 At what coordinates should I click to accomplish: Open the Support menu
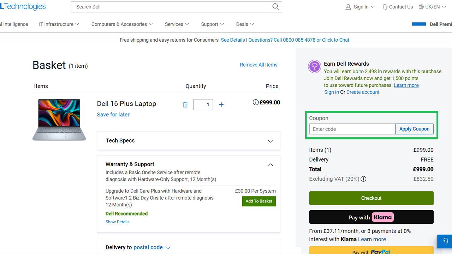(x=213, y=24)
